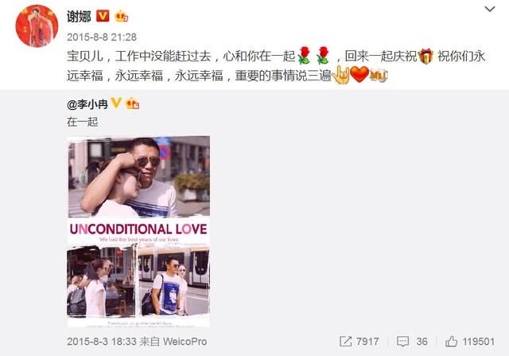Click the 7917 repost count
This screenshot has height=356, width=509.
[367, 342]
